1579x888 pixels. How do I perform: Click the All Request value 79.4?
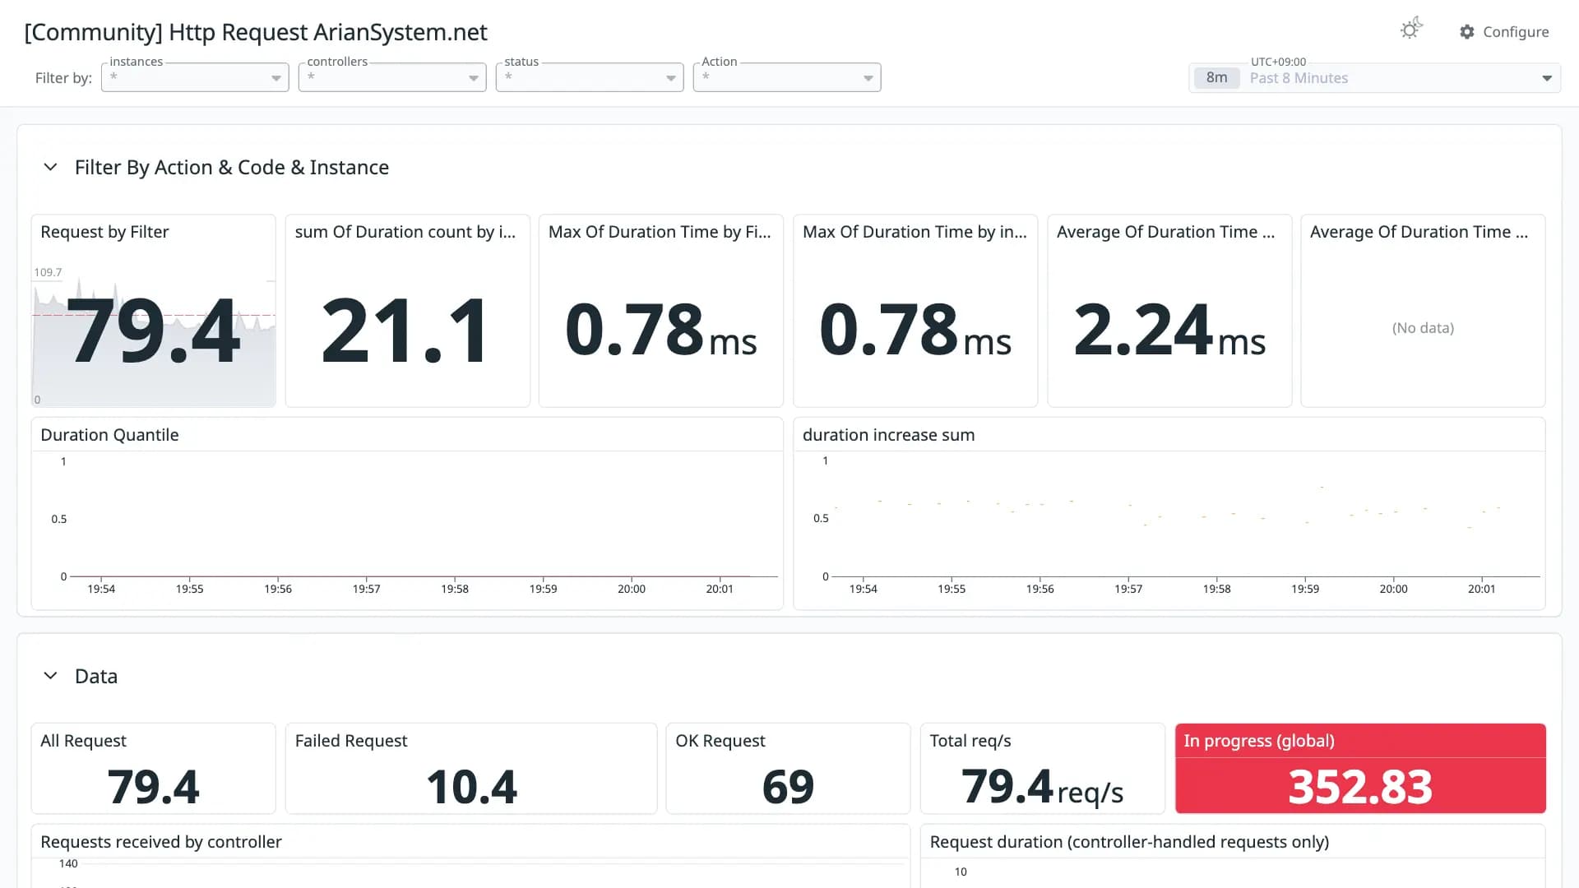tap(154, 787)
